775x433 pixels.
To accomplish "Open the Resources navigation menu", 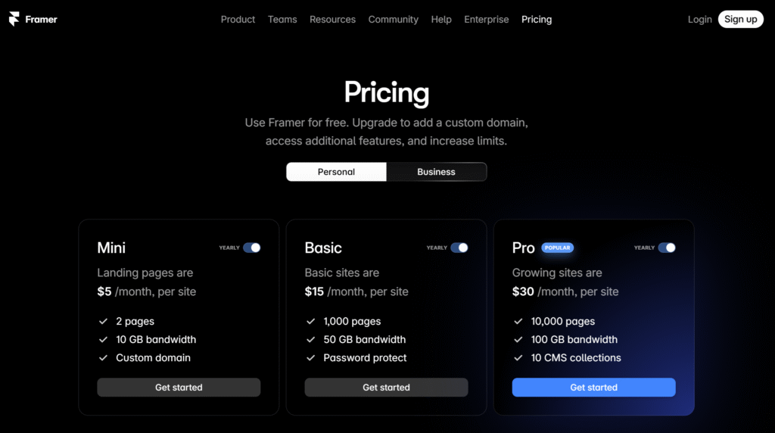I will [333, 19].
